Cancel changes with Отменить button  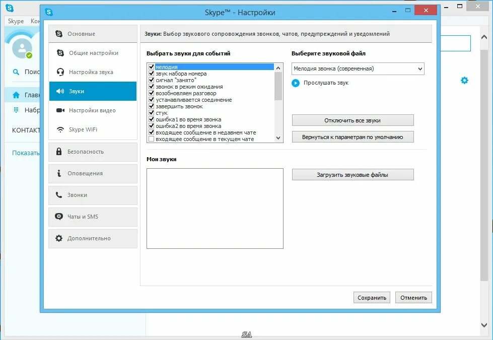pos(413,298)
